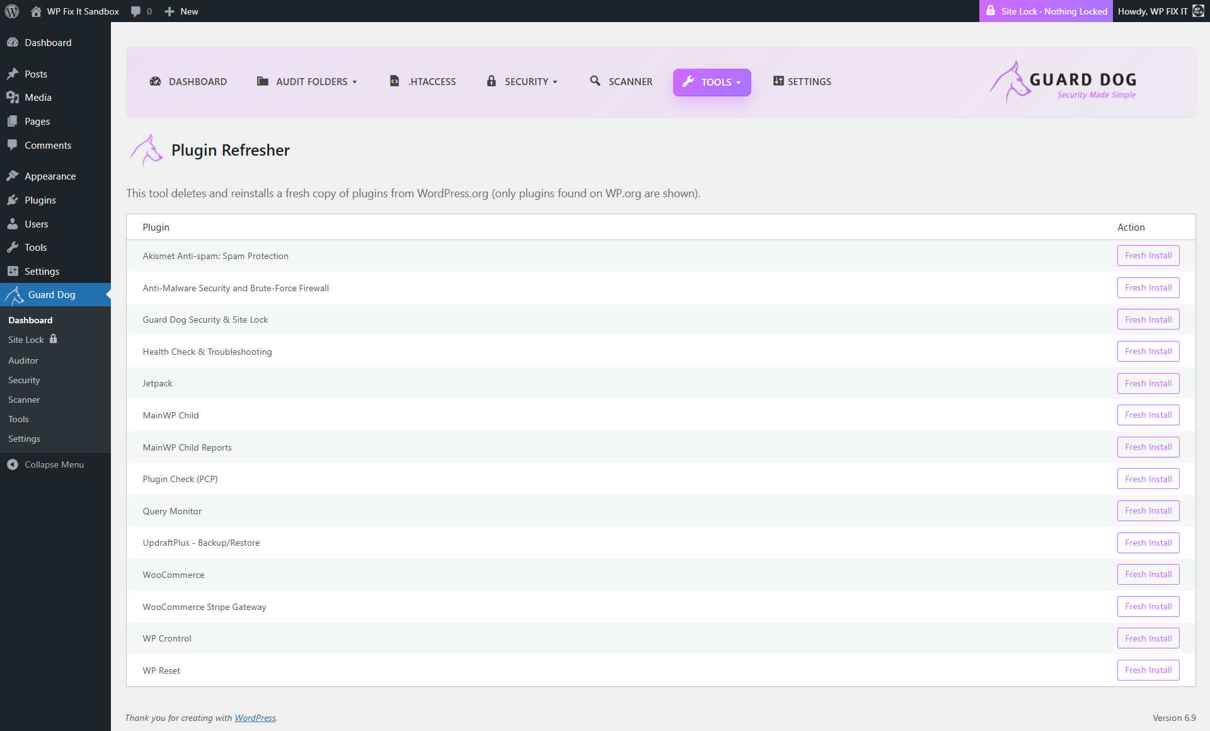The width and height of the screenshot is (1210, 731).
Task: Click the Dashboard gauge icon in Guard Dog menu
Action: 155,81
